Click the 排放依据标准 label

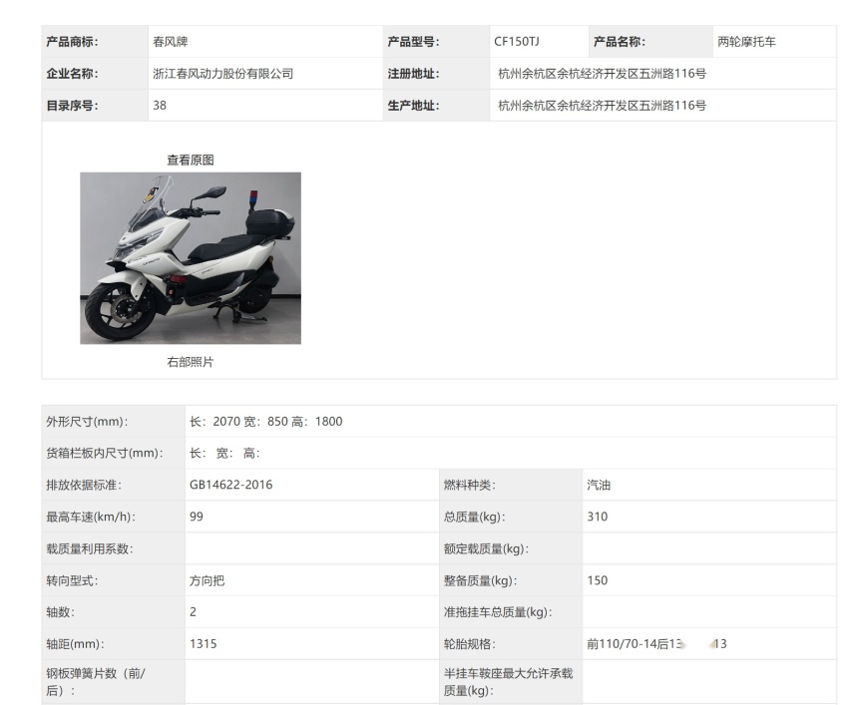click(84, 485)
